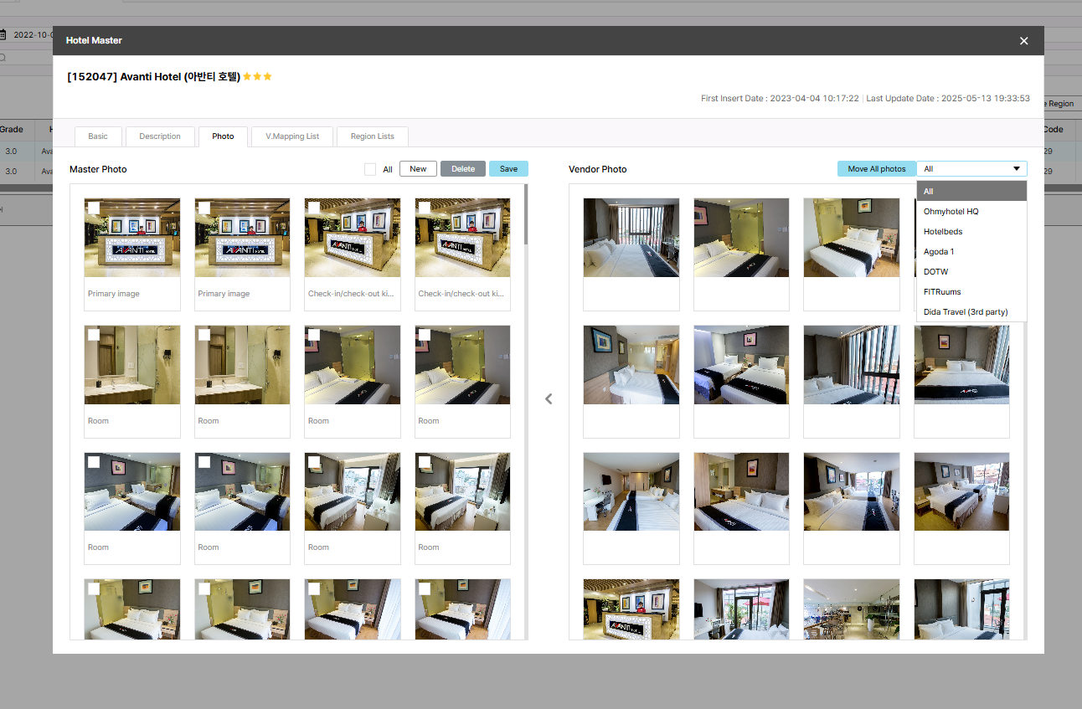Screen dimensions: 1082x709
Task: Pick Dida Travel (3rd party) vendor
Action: pyautogui.click(x=971, y=311)
